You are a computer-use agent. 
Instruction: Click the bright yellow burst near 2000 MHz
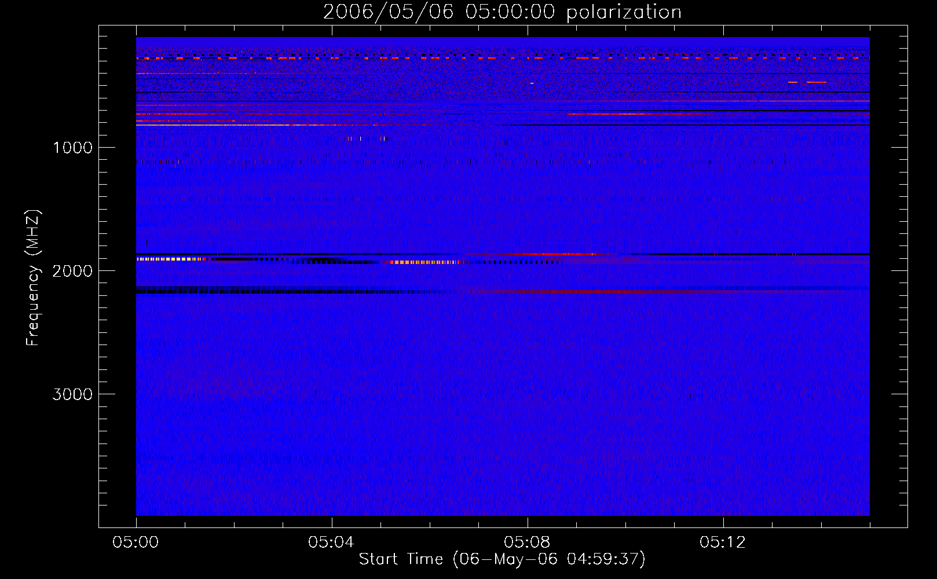171,259
